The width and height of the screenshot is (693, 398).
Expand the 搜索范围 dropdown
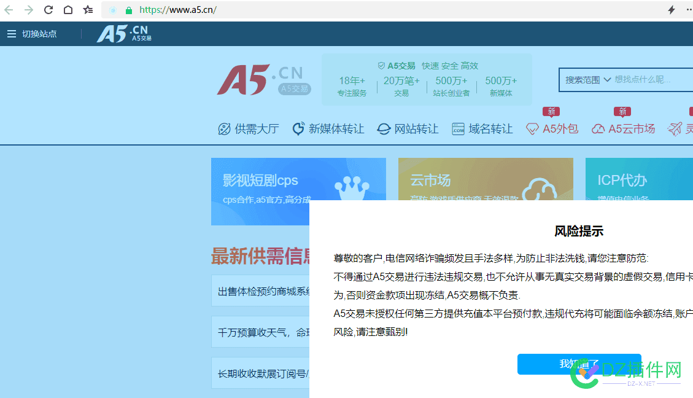(588, 80)
